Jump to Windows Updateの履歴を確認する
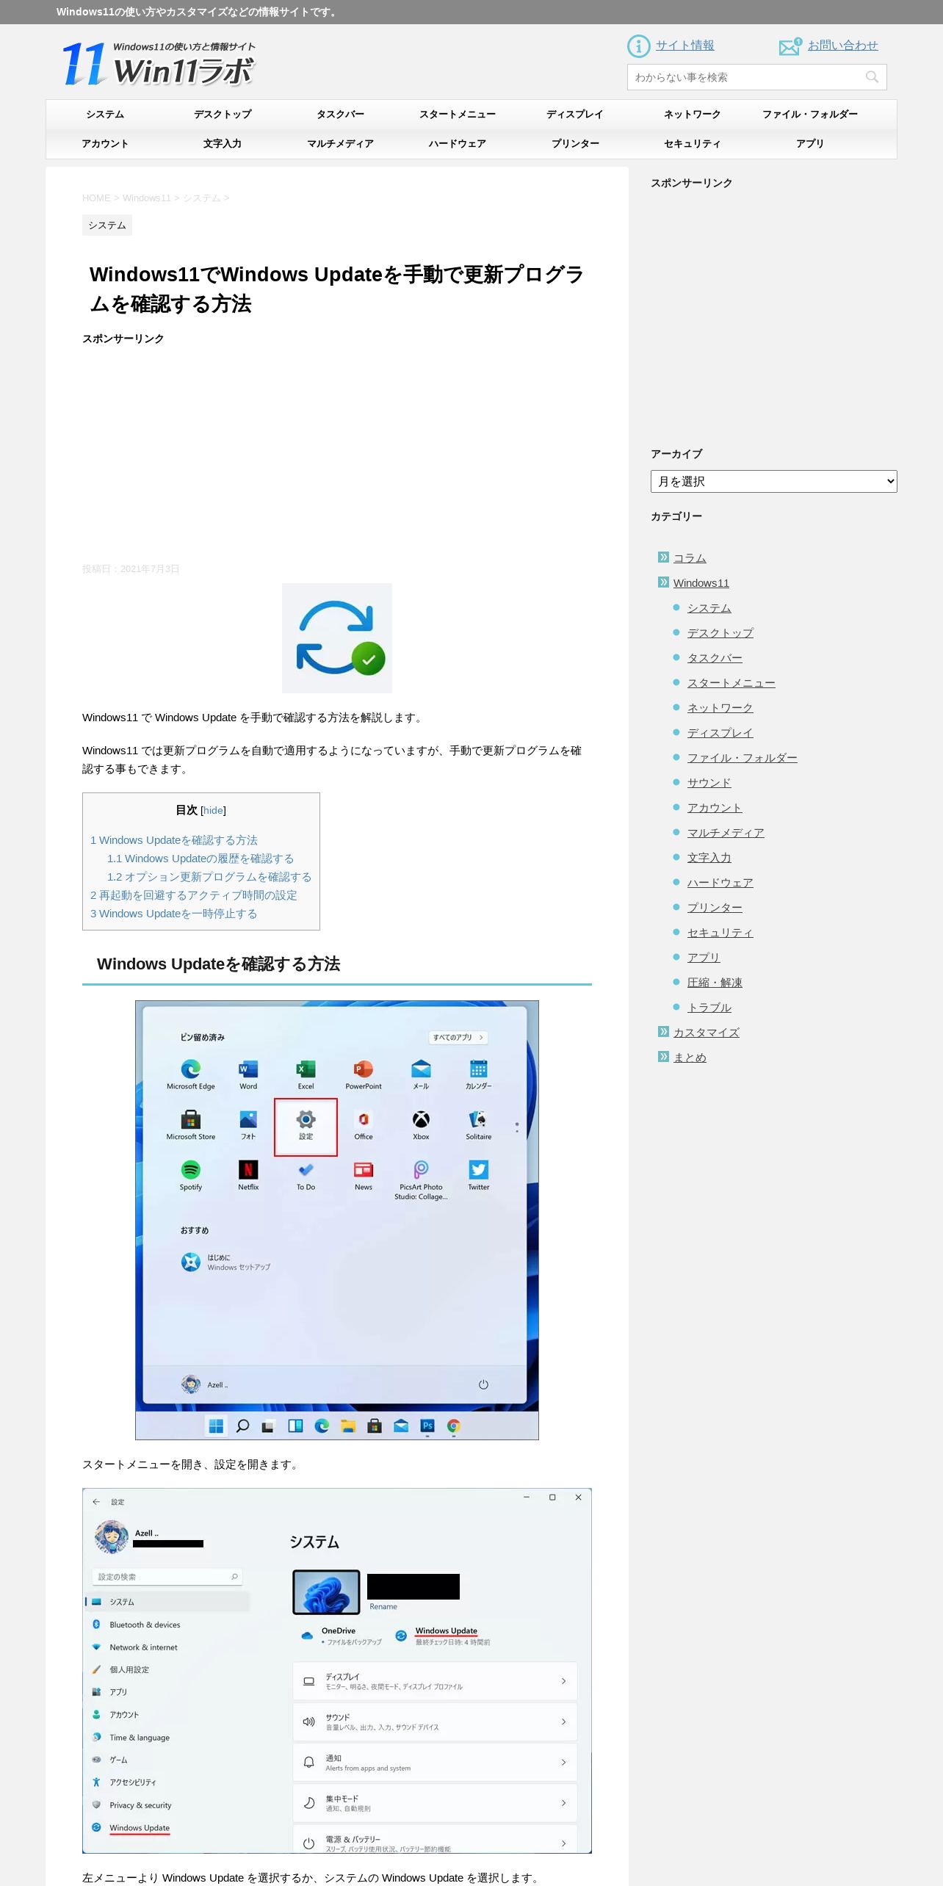The height and width of the screenshot is (1886, 943). point(200,859)
